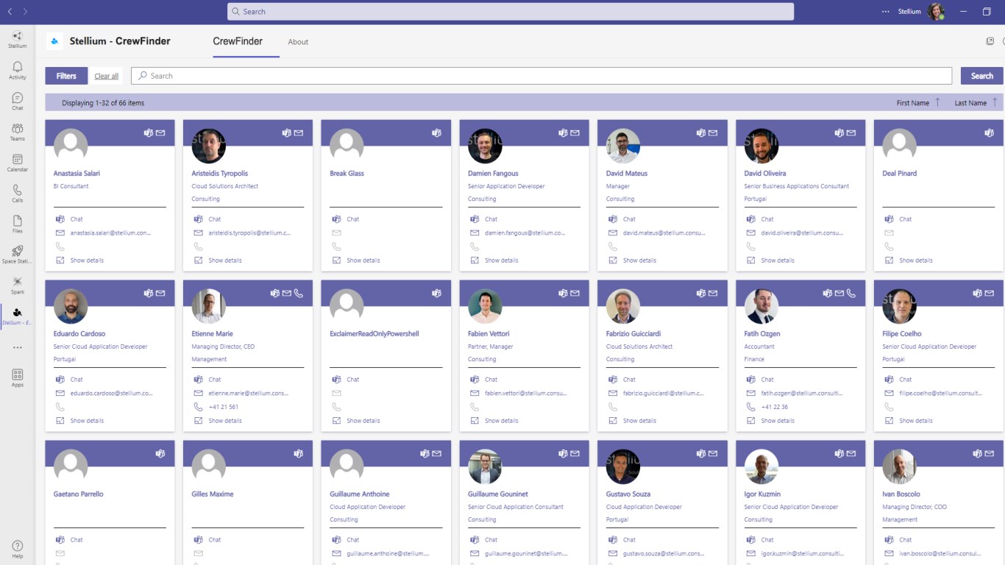Click the pop-out app icon in the header
Screen dimensions: 1005x565
[990, 41]
